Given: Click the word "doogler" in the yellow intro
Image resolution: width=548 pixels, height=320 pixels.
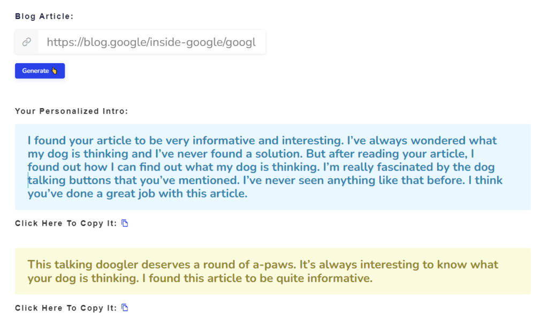Looking at the screenshot, I should click(117, 265).
